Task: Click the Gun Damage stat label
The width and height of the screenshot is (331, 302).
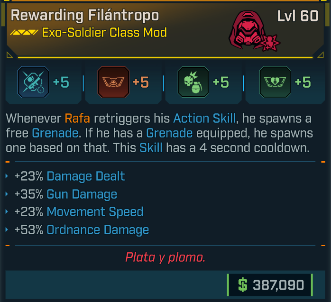Action: [82, 194]
